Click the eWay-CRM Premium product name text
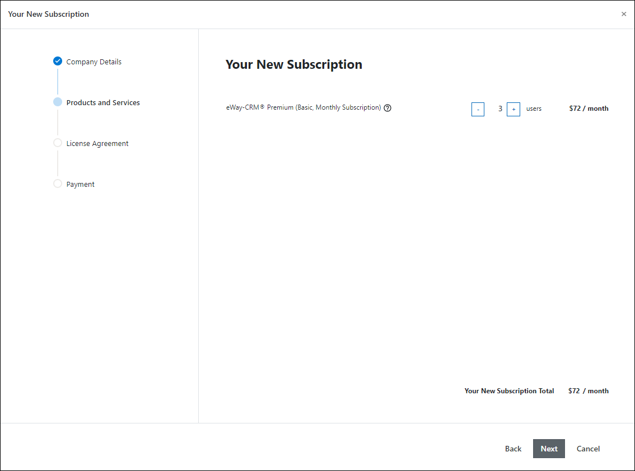Viewport: 635px width, 471px height. pos(304,107)
